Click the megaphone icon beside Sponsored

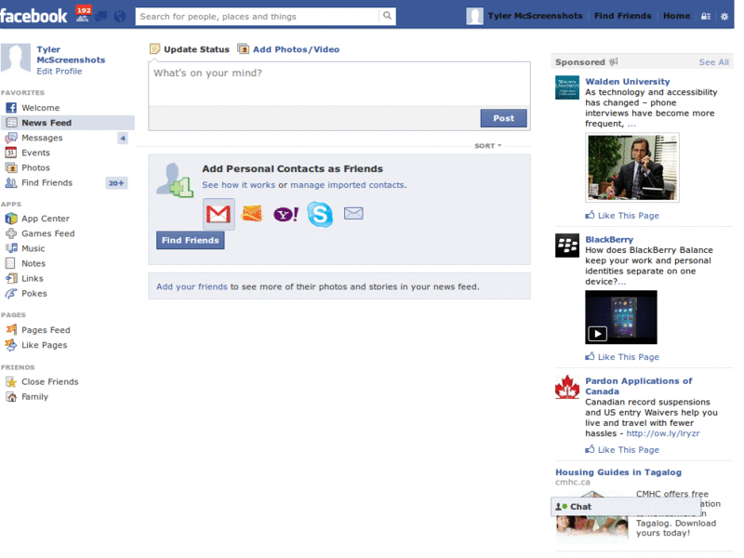point(614,62)
